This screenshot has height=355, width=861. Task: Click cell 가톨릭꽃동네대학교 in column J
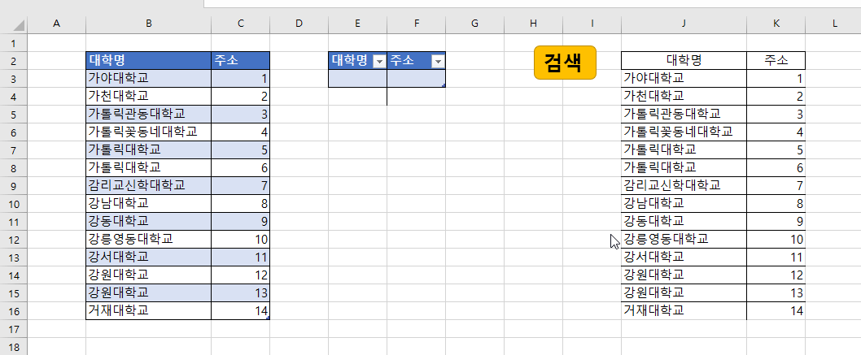tap(684, 132)
